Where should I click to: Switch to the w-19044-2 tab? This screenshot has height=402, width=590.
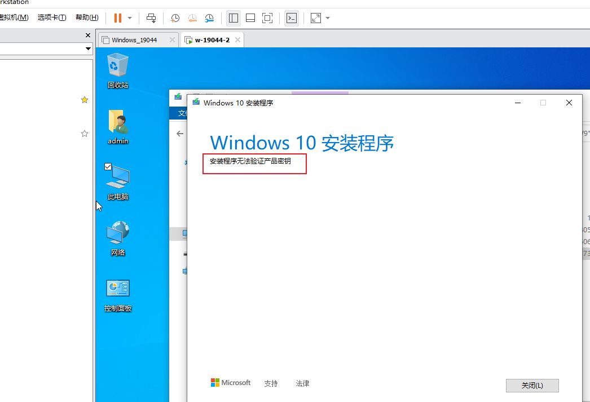tap(211, 39)
